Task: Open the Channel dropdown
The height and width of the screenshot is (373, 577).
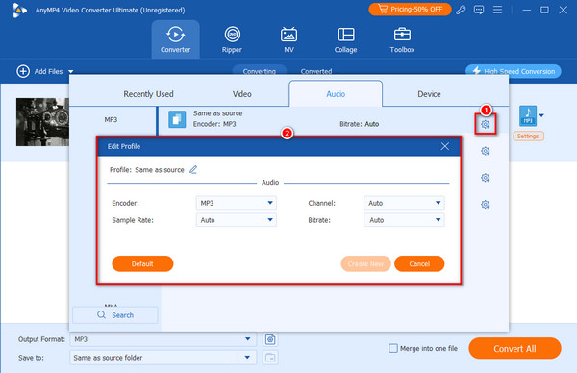Action: point(404,203)
